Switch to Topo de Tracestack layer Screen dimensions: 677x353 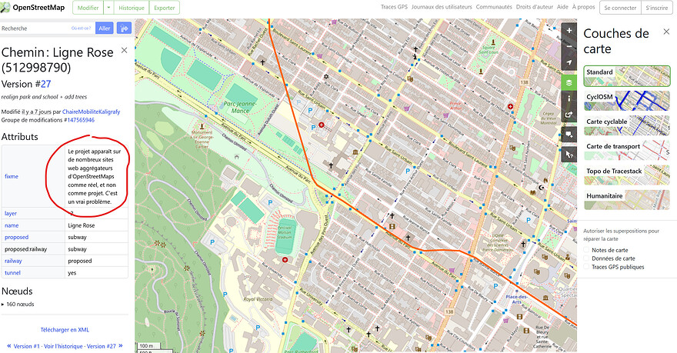pos(627,175)
